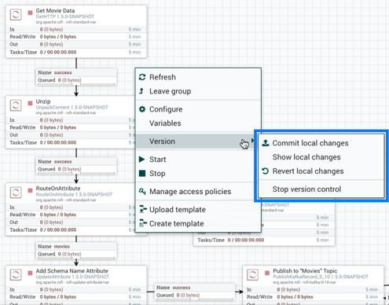Image resolution: width=389 pixels, height=305 pixels.
Task: Click the Configure gear icon
Action: (x=142, y=109)
